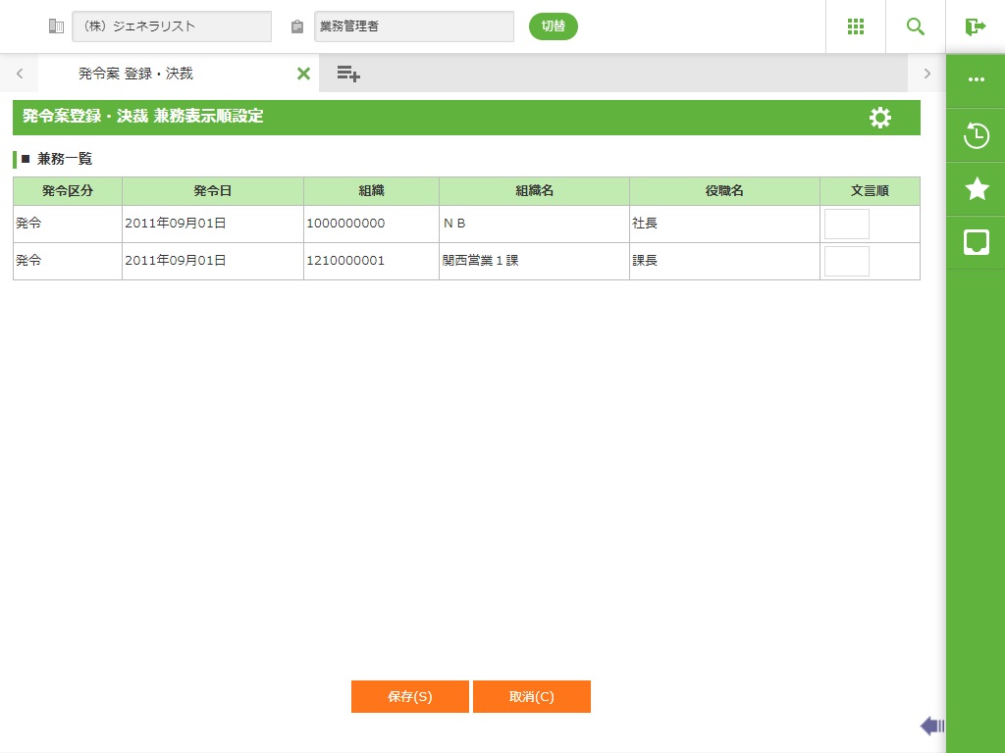Click the 社長 position cell

click(725, 224)
